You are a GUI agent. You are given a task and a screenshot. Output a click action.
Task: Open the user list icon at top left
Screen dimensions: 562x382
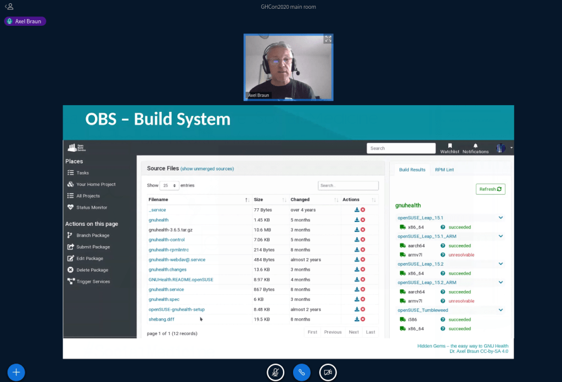coord(9,7)
